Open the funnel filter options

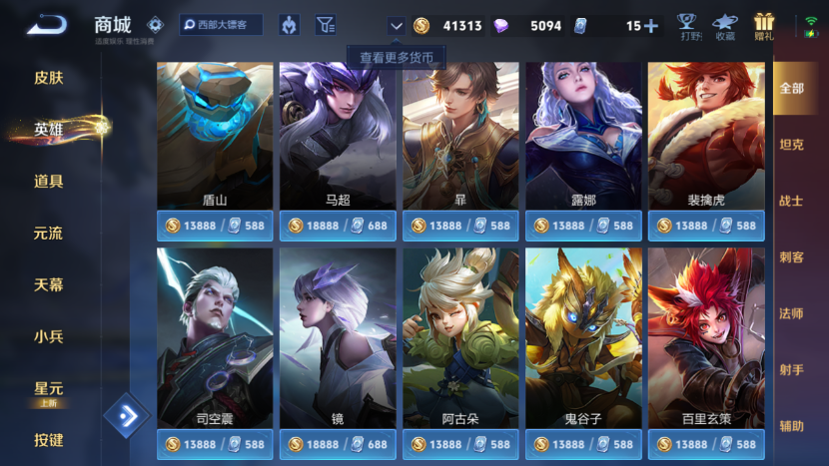(326, 25)
